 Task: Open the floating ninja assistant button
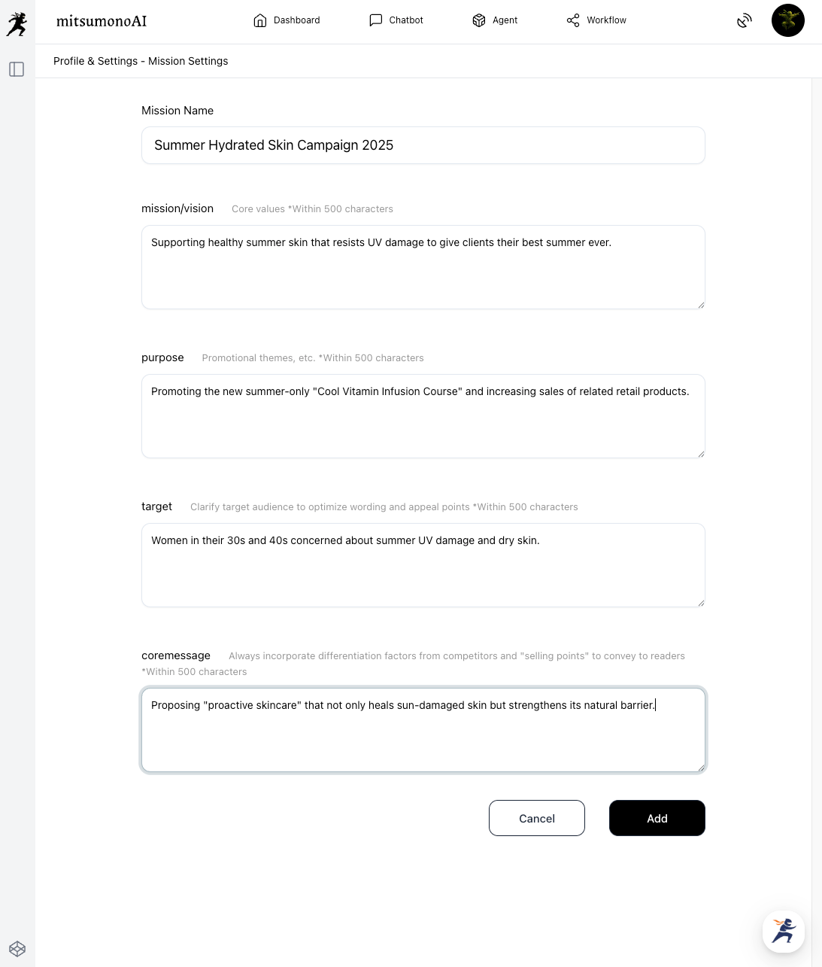pos(784,931)
